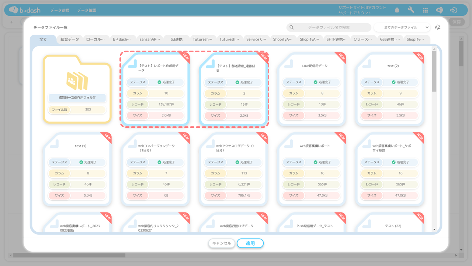
Task: Toggle the AZ sort order icon
Action: pos(437,27)
